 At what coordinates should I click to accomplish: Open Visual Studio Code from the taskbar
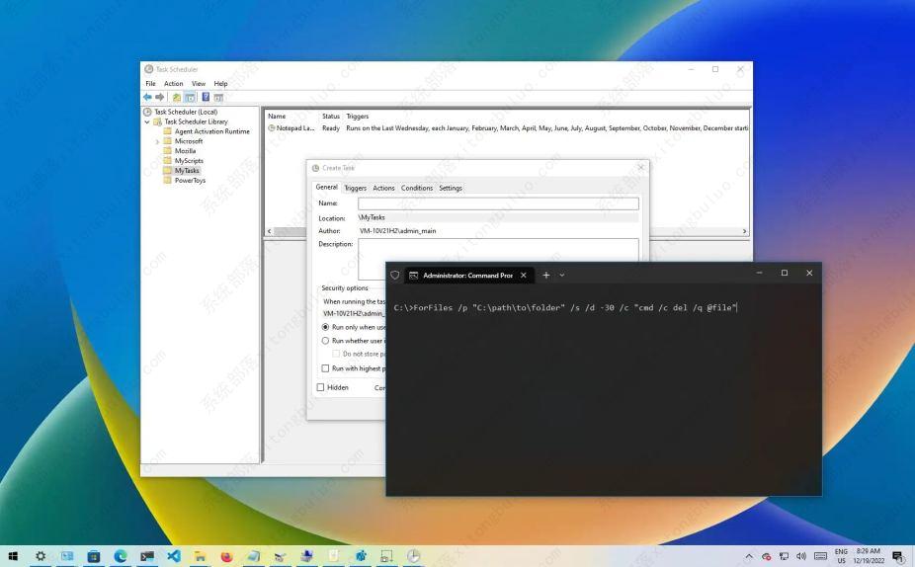(x=173, y=556)
